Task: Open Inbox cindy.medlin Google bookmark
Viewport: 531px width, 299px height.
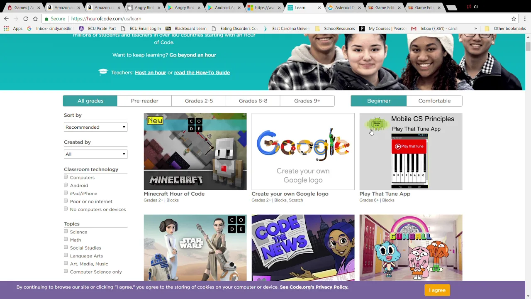Action: tap(50, 29)
